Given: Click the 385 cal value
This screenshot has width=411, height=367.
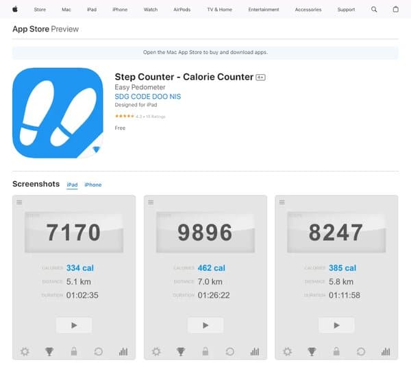Looking at the screenshot, I should tap(342, 268).
